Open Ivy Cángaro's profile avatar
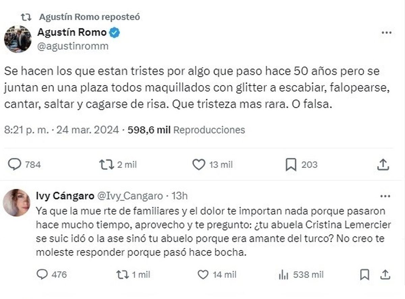The width and height of the screenshot is (405, 299). point(16,202)
